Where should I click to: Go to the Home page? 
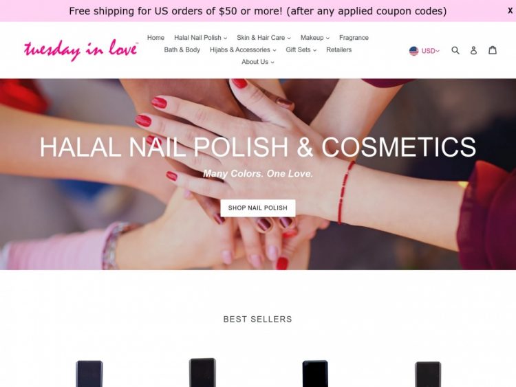(x=155, y=38)
